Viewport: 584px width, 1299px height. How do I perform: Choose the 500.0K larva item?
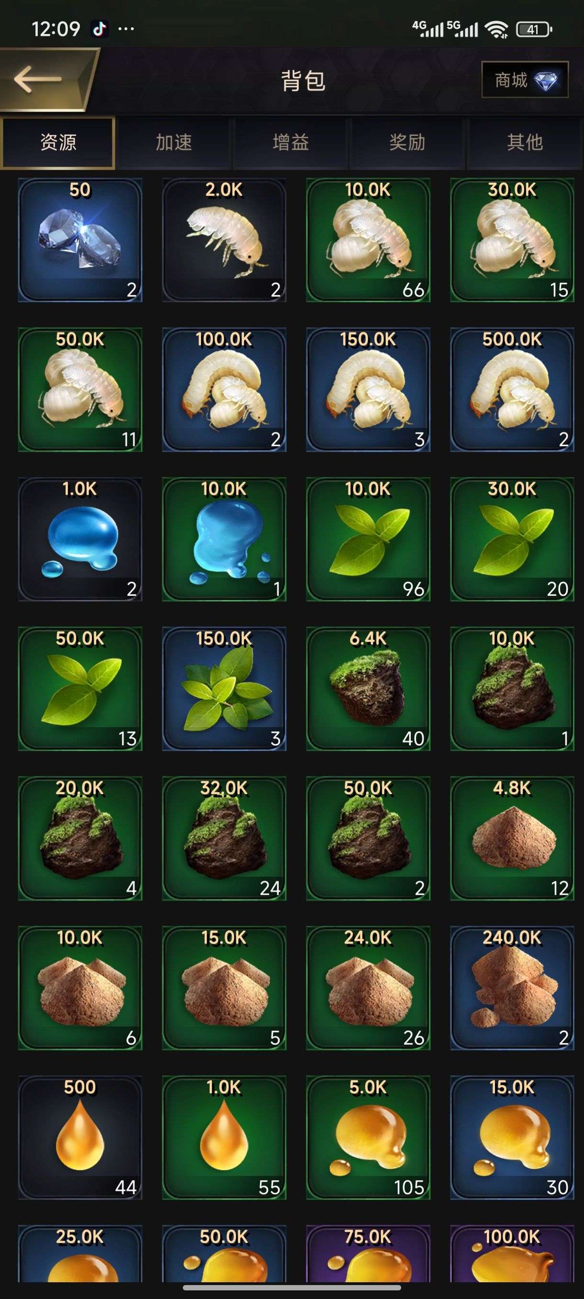512,389
